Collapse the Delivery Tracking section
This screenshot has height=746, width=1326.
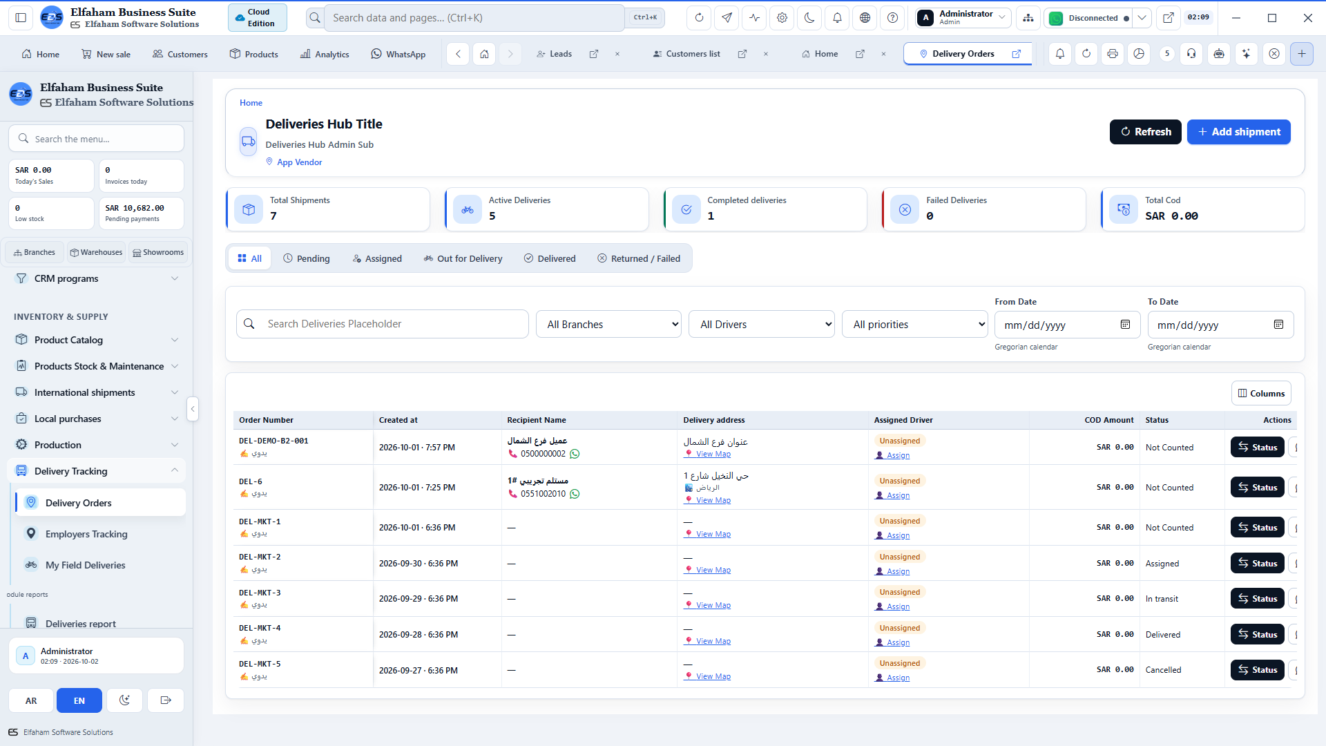[x=97, y=471]
